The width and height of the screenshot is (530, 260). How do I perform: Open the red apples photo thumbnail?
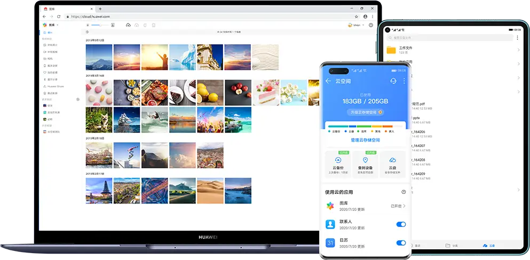tap(238, 93)
